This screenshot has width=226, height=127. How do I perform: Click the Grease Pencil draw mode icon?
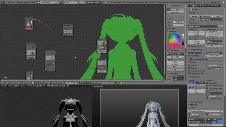pyautogui.click(x=169, y=10)
